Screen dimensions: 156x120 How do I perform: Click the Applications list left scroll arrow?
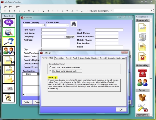(x=24, y=95)
